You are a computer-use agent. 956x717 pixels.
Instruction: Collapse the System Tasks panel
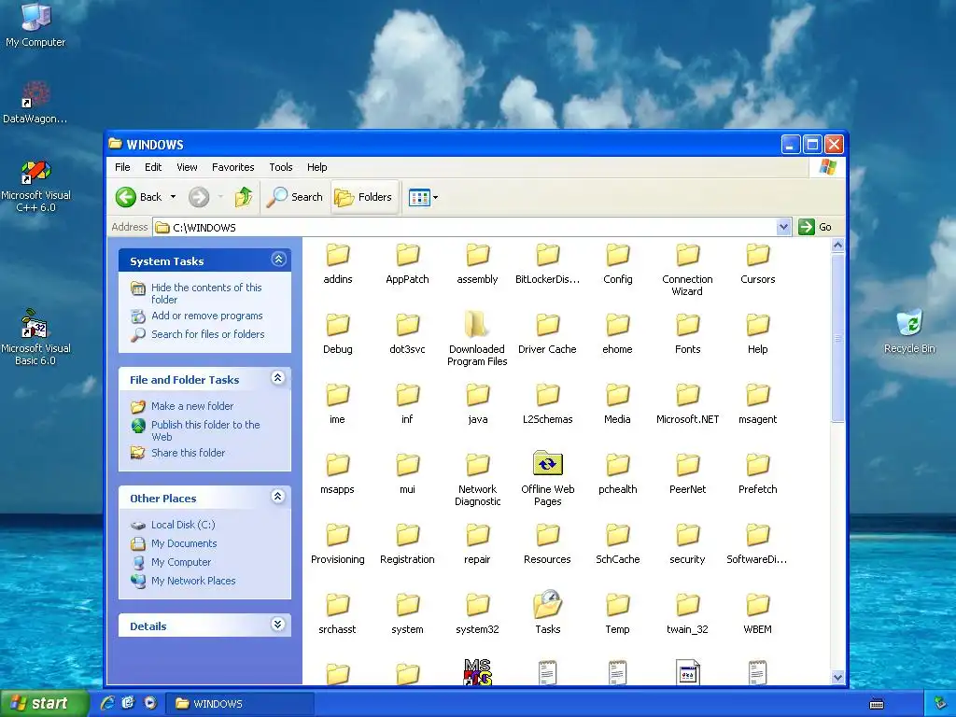click(x=278, y=260)
